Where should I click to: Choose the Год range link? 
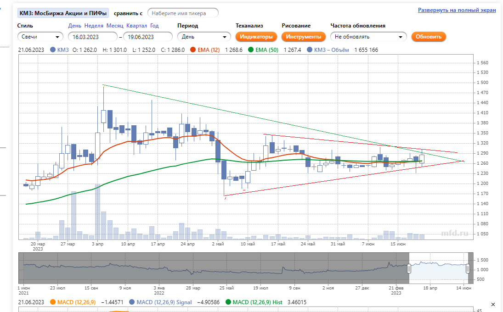[154, 26]
